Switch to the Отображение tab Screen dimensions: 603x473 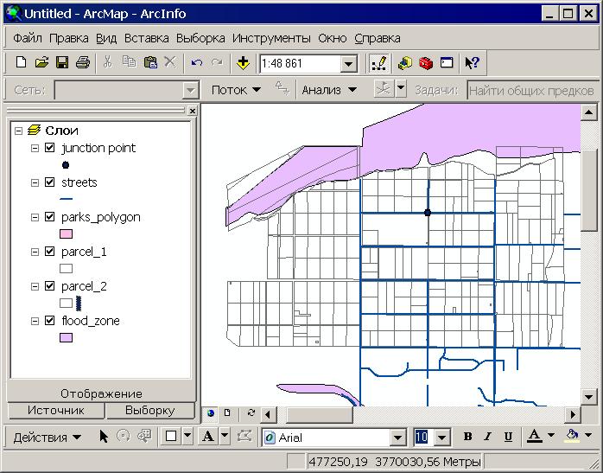tap(101, 393)
